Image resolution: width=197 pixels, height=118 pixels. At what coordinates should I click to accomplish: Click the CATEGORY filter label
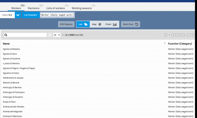point(31,15)
